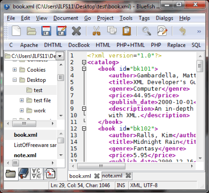Click the folder tree horizontal scrollbar thumb
Image resolution: width=209 pixels, height=193 pixels.
click(x=24, y=124)
